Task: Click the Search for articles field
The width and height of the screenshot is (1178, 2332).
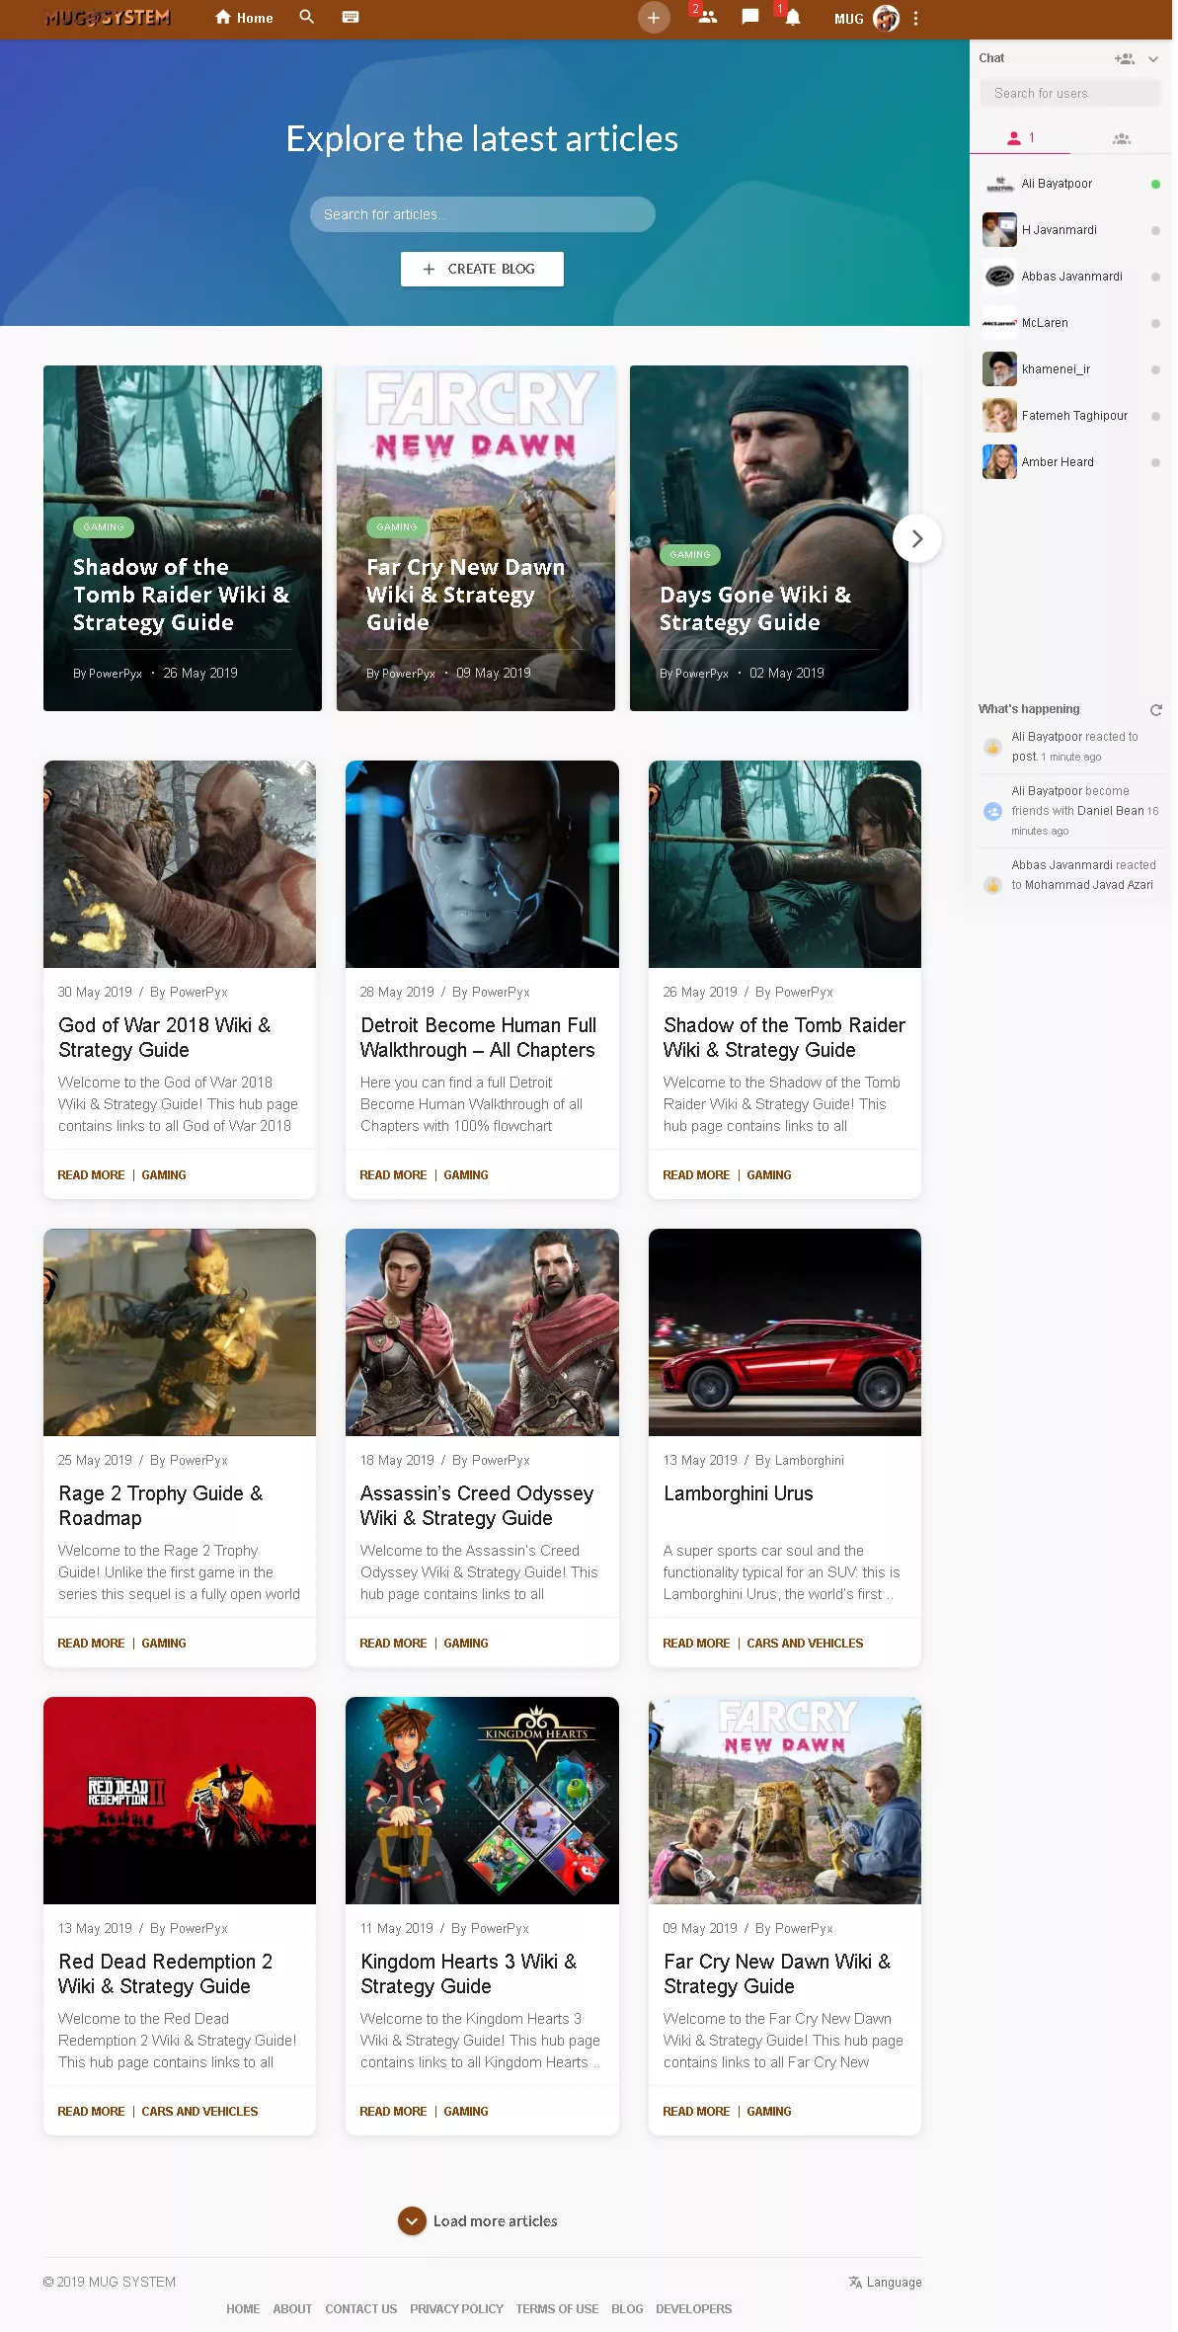Action: tap(482, 214)
